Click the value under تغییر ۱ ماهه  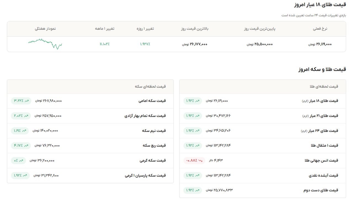pyautogui.click(x=105, y=44)
